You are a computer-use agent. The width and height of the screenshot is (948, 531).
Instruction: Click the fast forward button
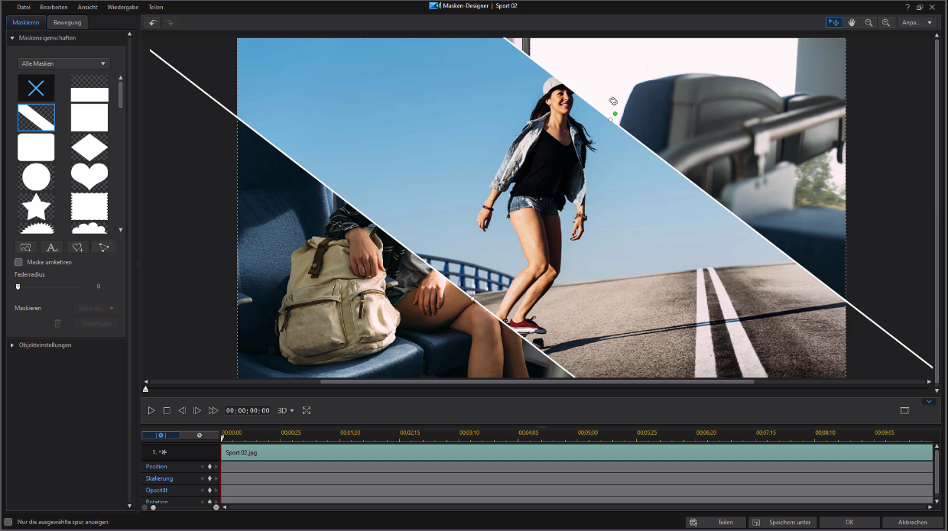[213, 410]
